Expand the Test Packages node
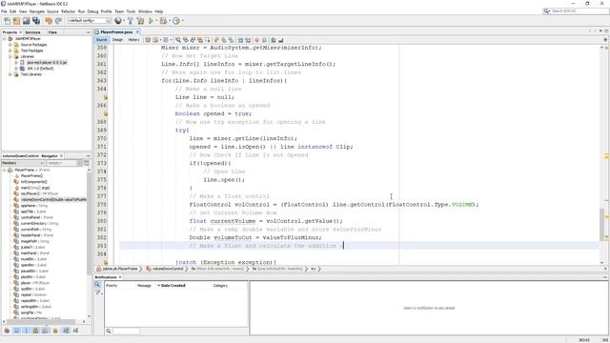The height and width of the screenshot is (343, 610). click(x=10, y=50)
